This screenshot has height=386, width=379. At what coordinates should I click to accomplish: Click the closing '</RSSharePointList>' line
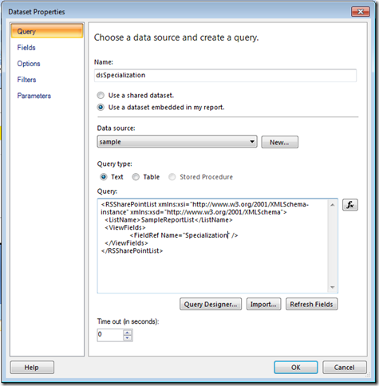(x=132, y=250)
